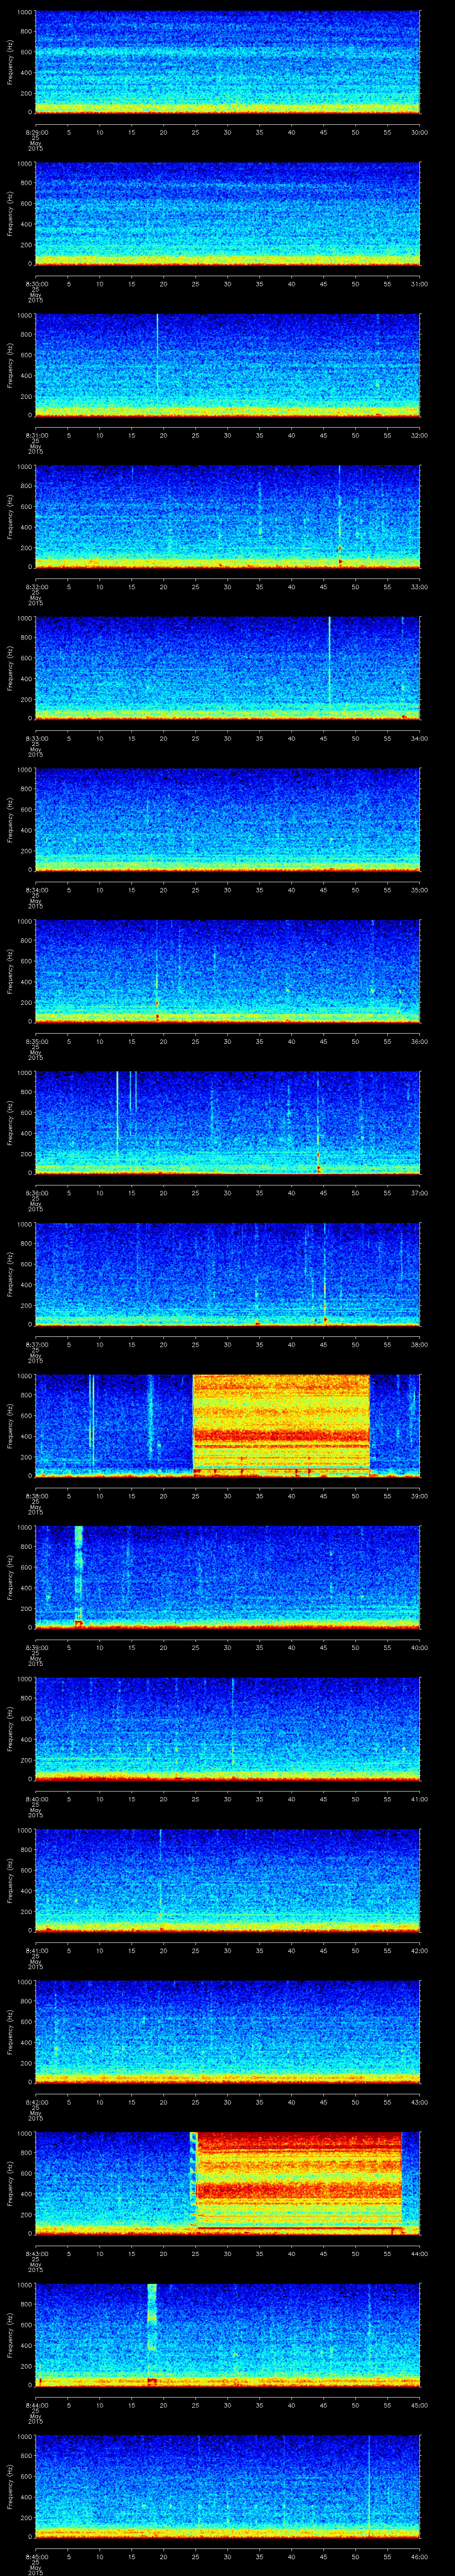
Task: Click the tall vertical spike in the 8:31 spectrogram
Action: click(x=157, y=355)
